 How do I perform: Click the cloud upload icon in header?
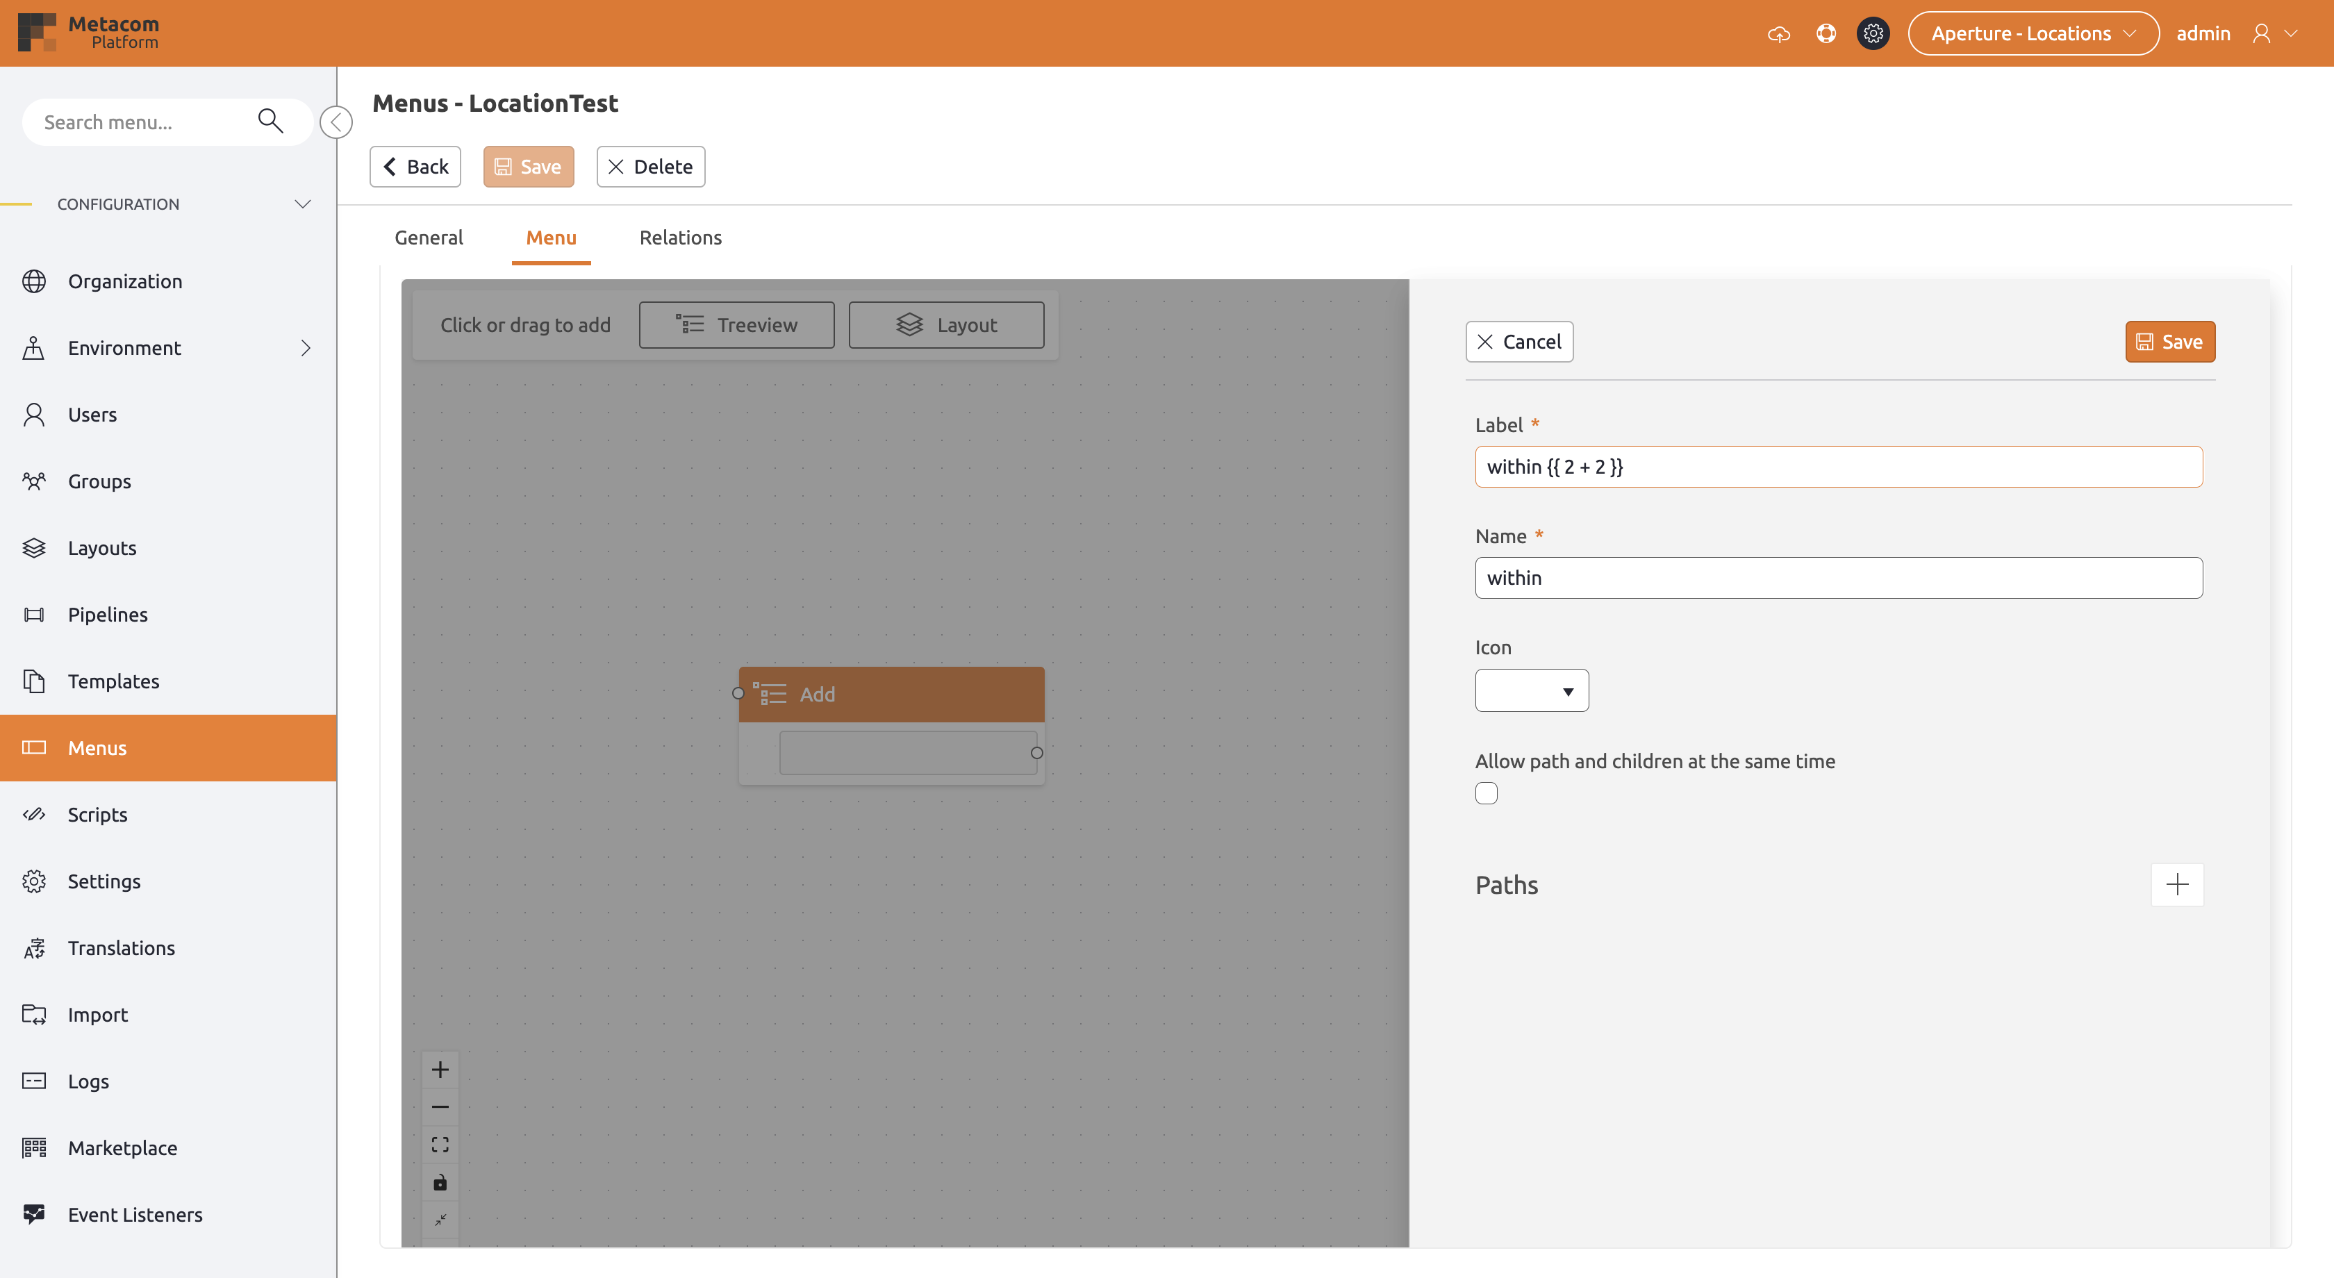1778,33
